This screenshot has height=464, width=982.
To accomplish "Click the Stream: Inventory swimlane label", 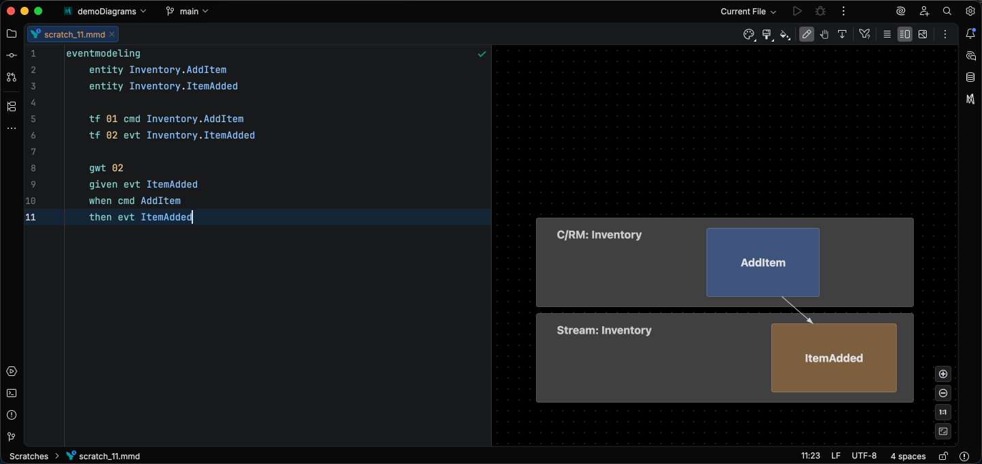I will [x=604, y=330].
